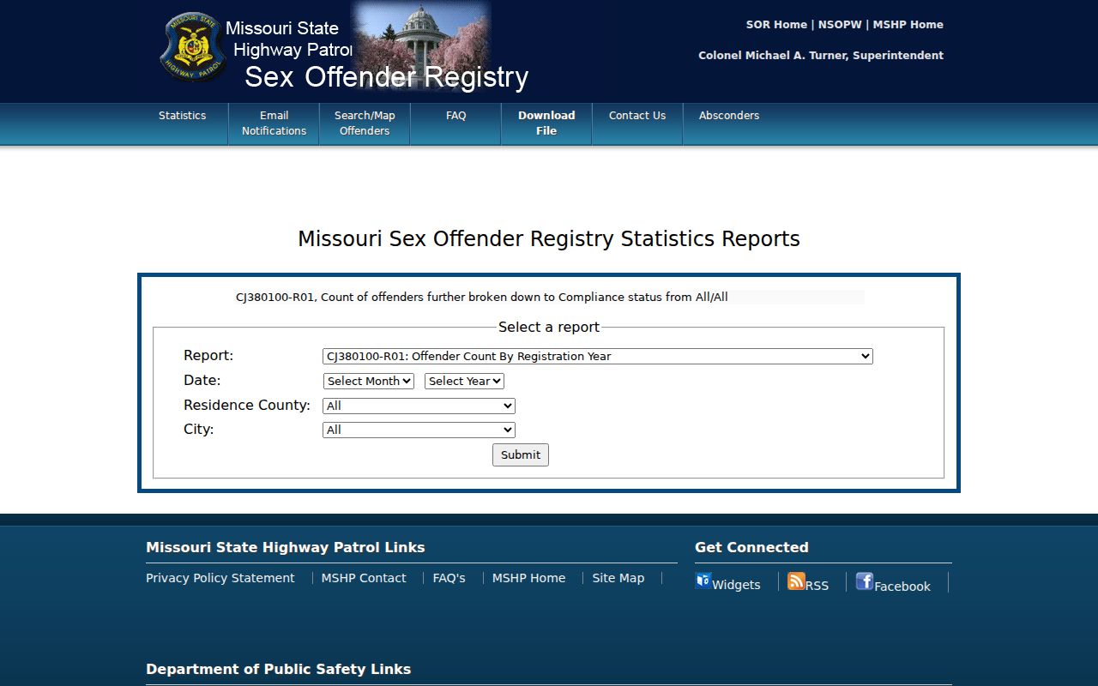1098x686 pixels.
Task: Click the RSS text link
Action: click(x=817, y=586)
